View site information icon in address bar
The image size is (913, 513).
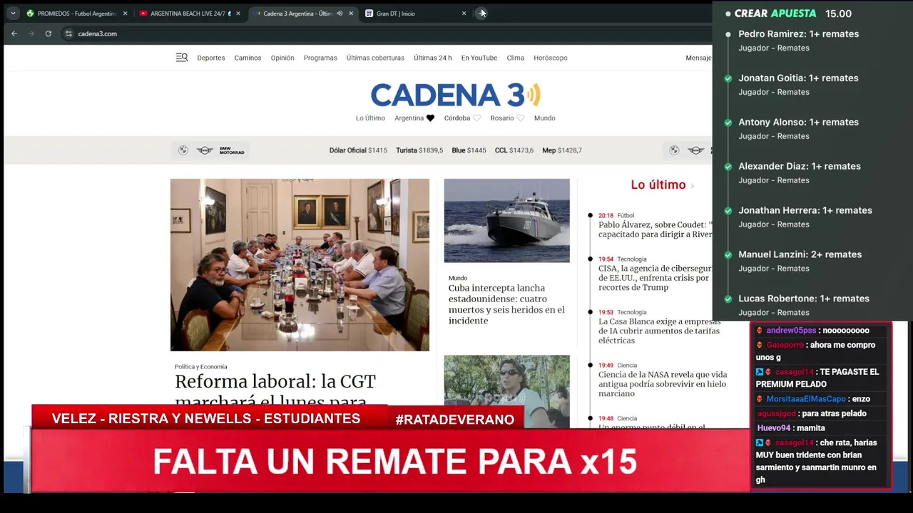click(68, 33)
